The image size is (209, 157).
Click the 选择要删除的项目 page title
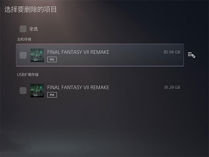coord(31,9)
